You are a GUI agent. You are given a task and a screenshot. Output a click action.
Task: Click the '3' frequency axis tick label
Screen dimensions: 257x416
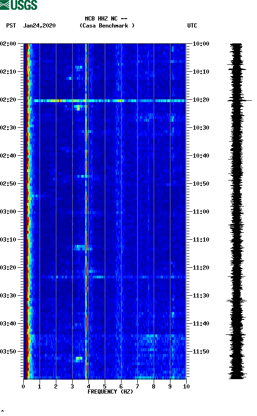[x=72, y=387]
